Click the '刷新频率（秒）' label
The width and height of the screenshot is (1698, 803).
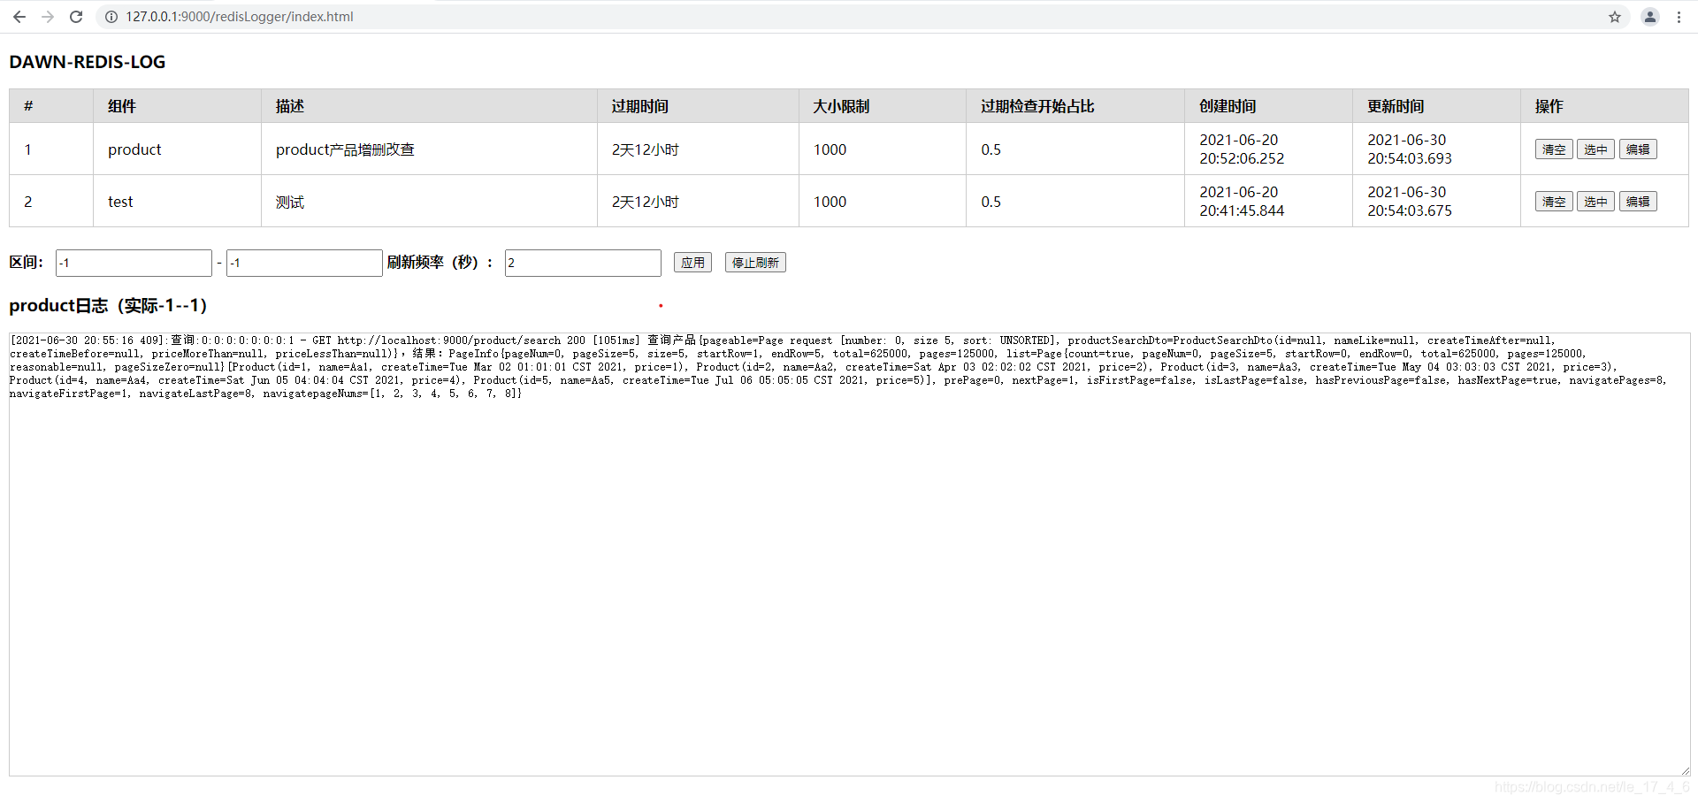(440, 263)
